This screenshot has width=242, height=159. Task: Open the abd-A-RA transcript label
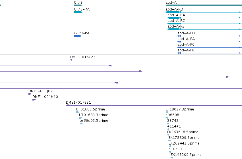tap(176, 15)
